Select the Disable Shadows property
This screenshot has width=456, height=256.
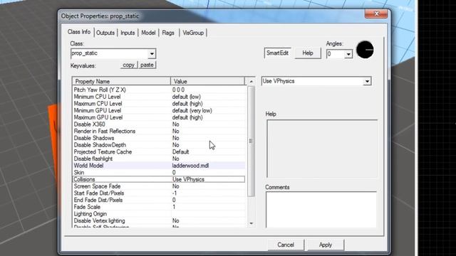(159, 138)
